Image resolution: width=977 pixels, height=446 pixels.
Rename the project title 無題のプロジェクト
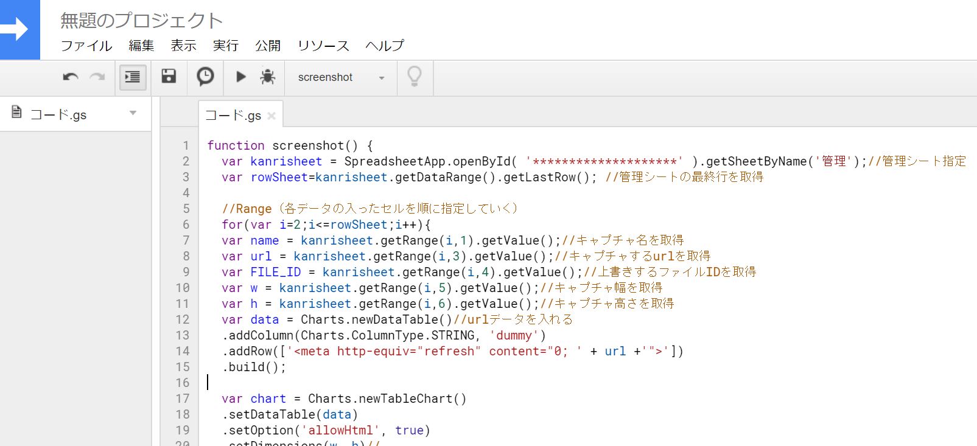coord(141,21)
